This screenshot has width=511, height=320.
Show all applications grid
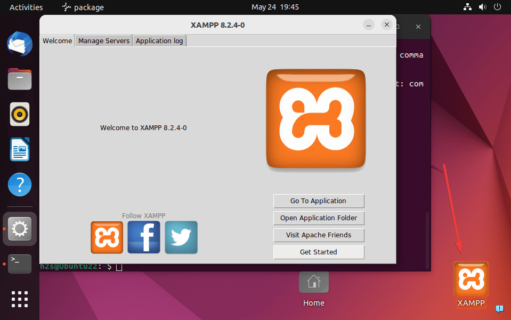point(20,299)
